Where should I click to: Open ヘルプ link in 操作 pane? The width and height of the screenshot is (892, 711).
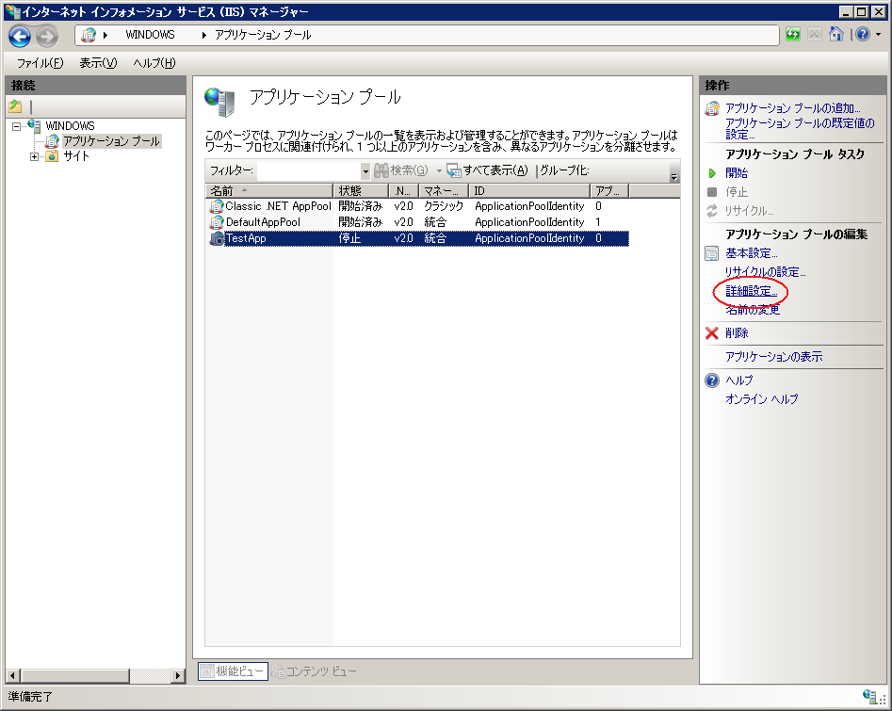pyautogui.click(x=739, y=380)
